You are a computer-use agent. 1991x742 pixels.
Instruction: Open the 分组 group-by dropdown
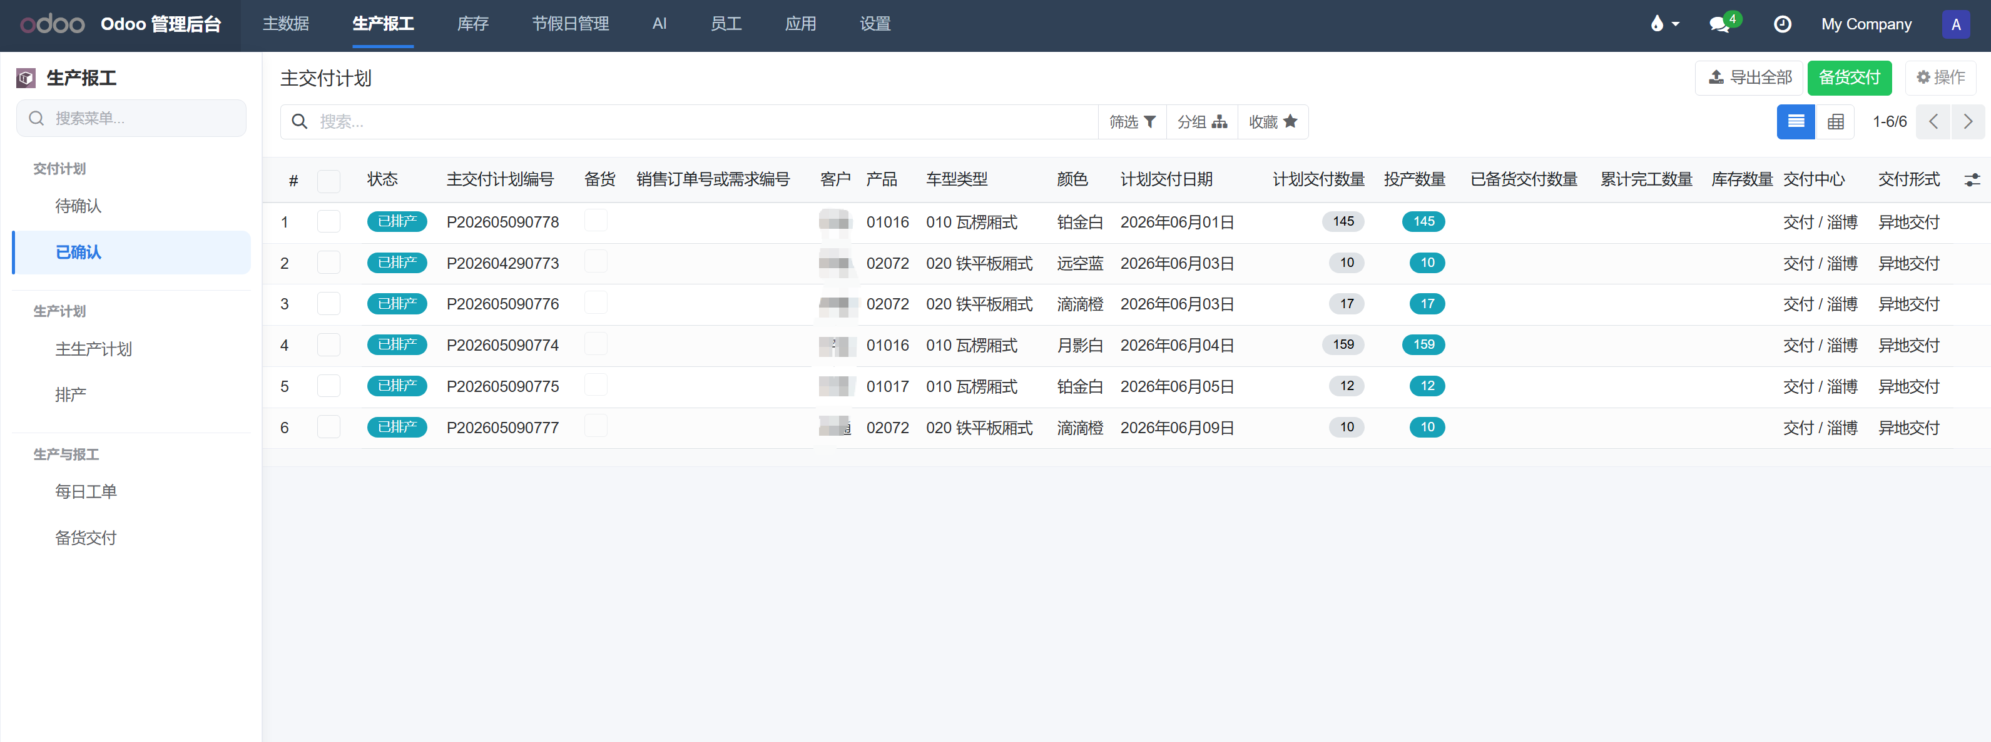[1202, 121]
